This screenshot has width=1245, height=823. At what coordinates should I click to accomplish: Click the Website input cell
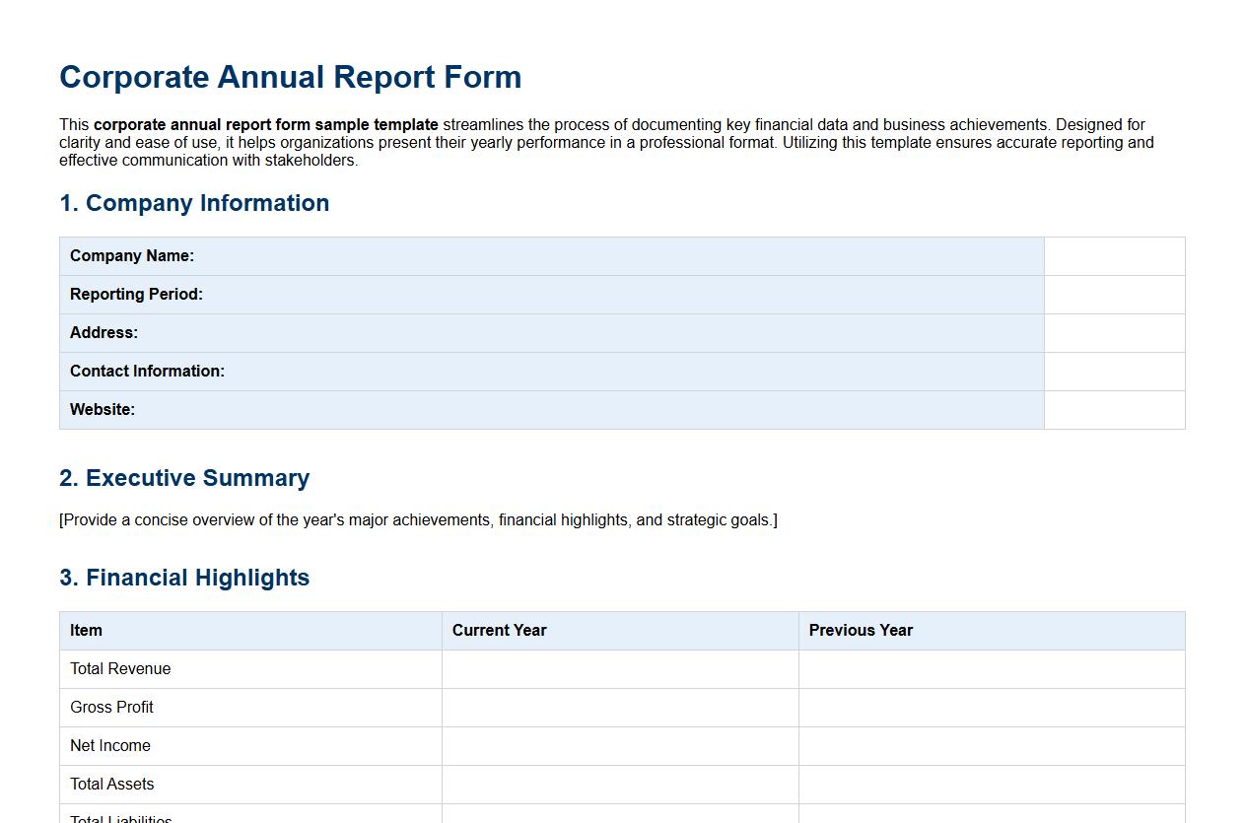[x=1114, y=409]
